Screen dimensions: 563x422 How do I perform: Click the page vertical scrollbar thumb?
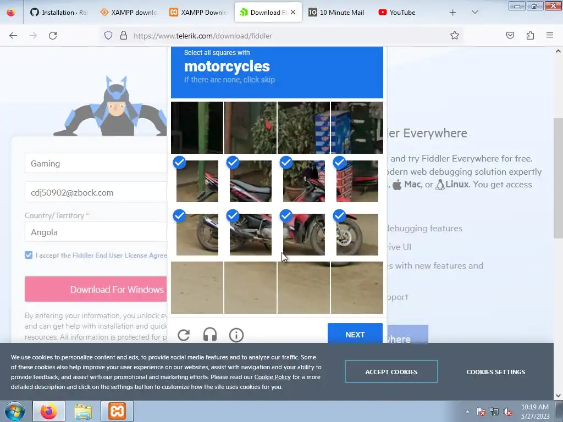click(558, 178)
